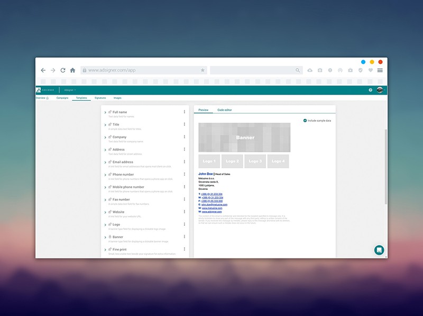
Task: Open the www.adsigner.com link in preview
Action: pos(212,212)
